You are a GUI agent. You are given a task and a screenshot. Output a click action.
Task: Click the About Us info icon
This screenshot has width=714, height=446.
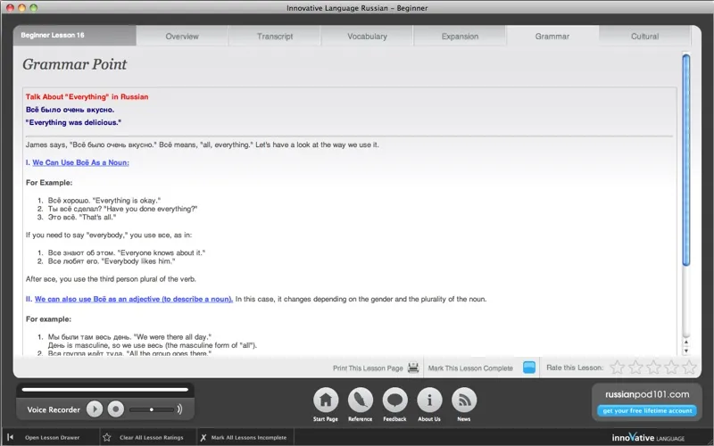coord(429,400)
